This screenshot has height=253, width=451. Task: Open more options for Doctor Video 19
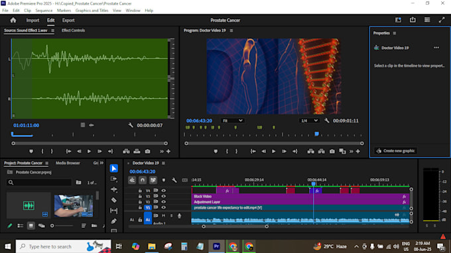(436, 48)
